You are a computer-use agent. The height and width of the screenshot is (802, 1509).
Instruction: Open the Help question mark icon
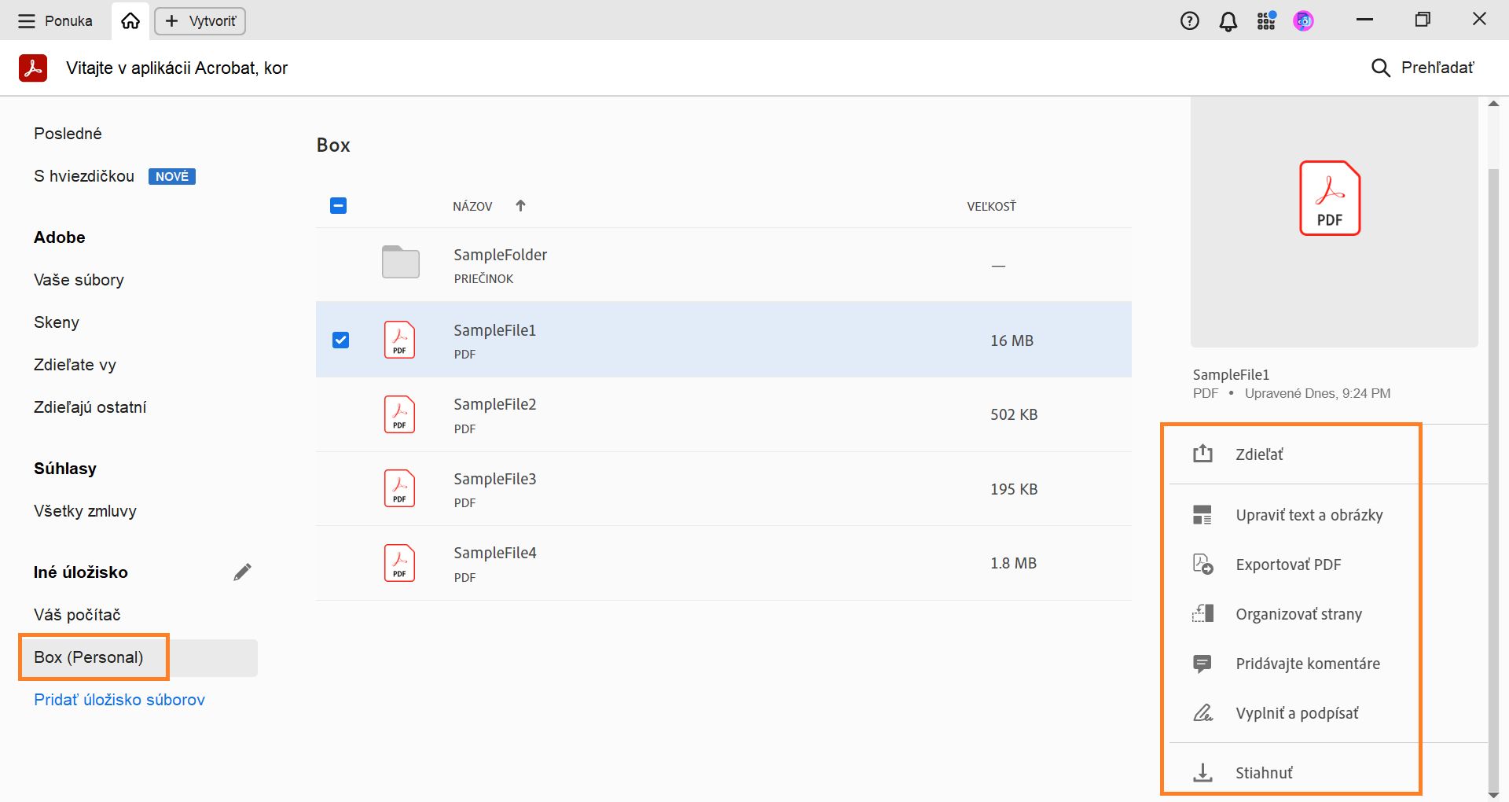point(1189,21)
